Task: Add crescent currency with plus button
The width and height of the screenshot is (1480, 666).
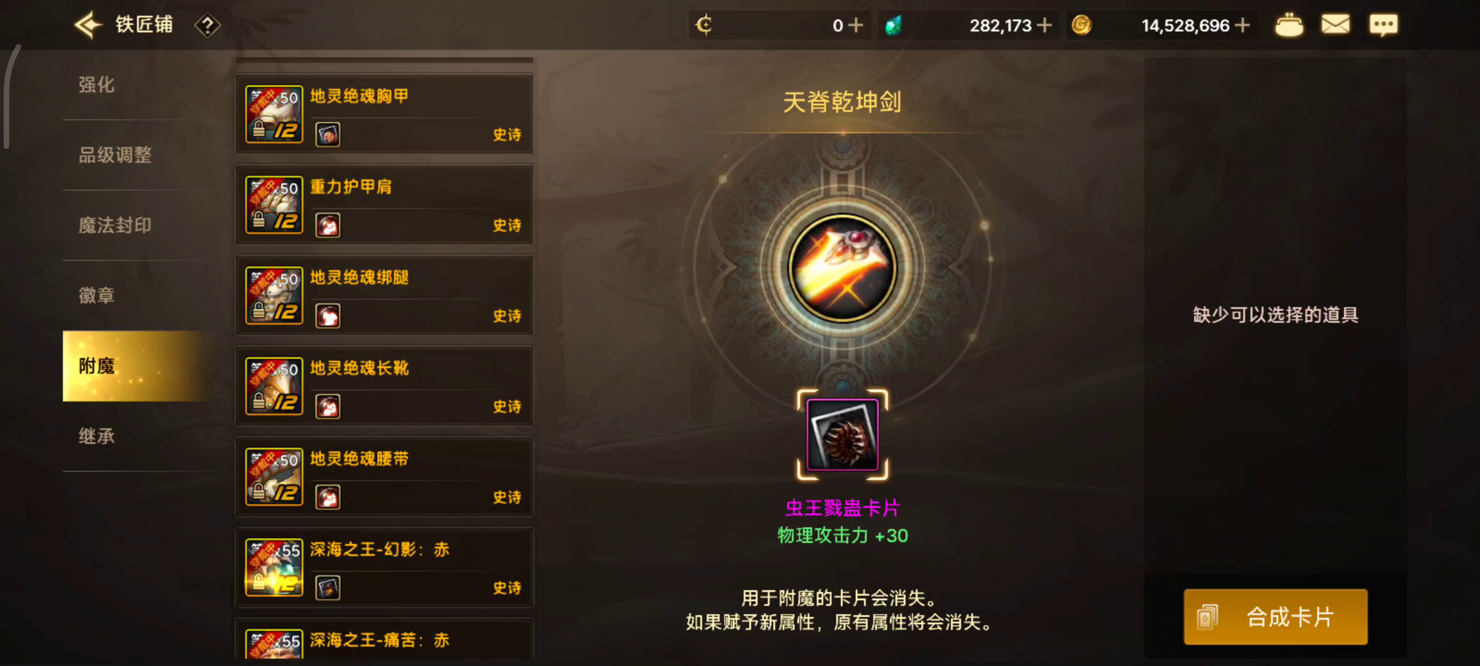Action: [x=856, y=25]
